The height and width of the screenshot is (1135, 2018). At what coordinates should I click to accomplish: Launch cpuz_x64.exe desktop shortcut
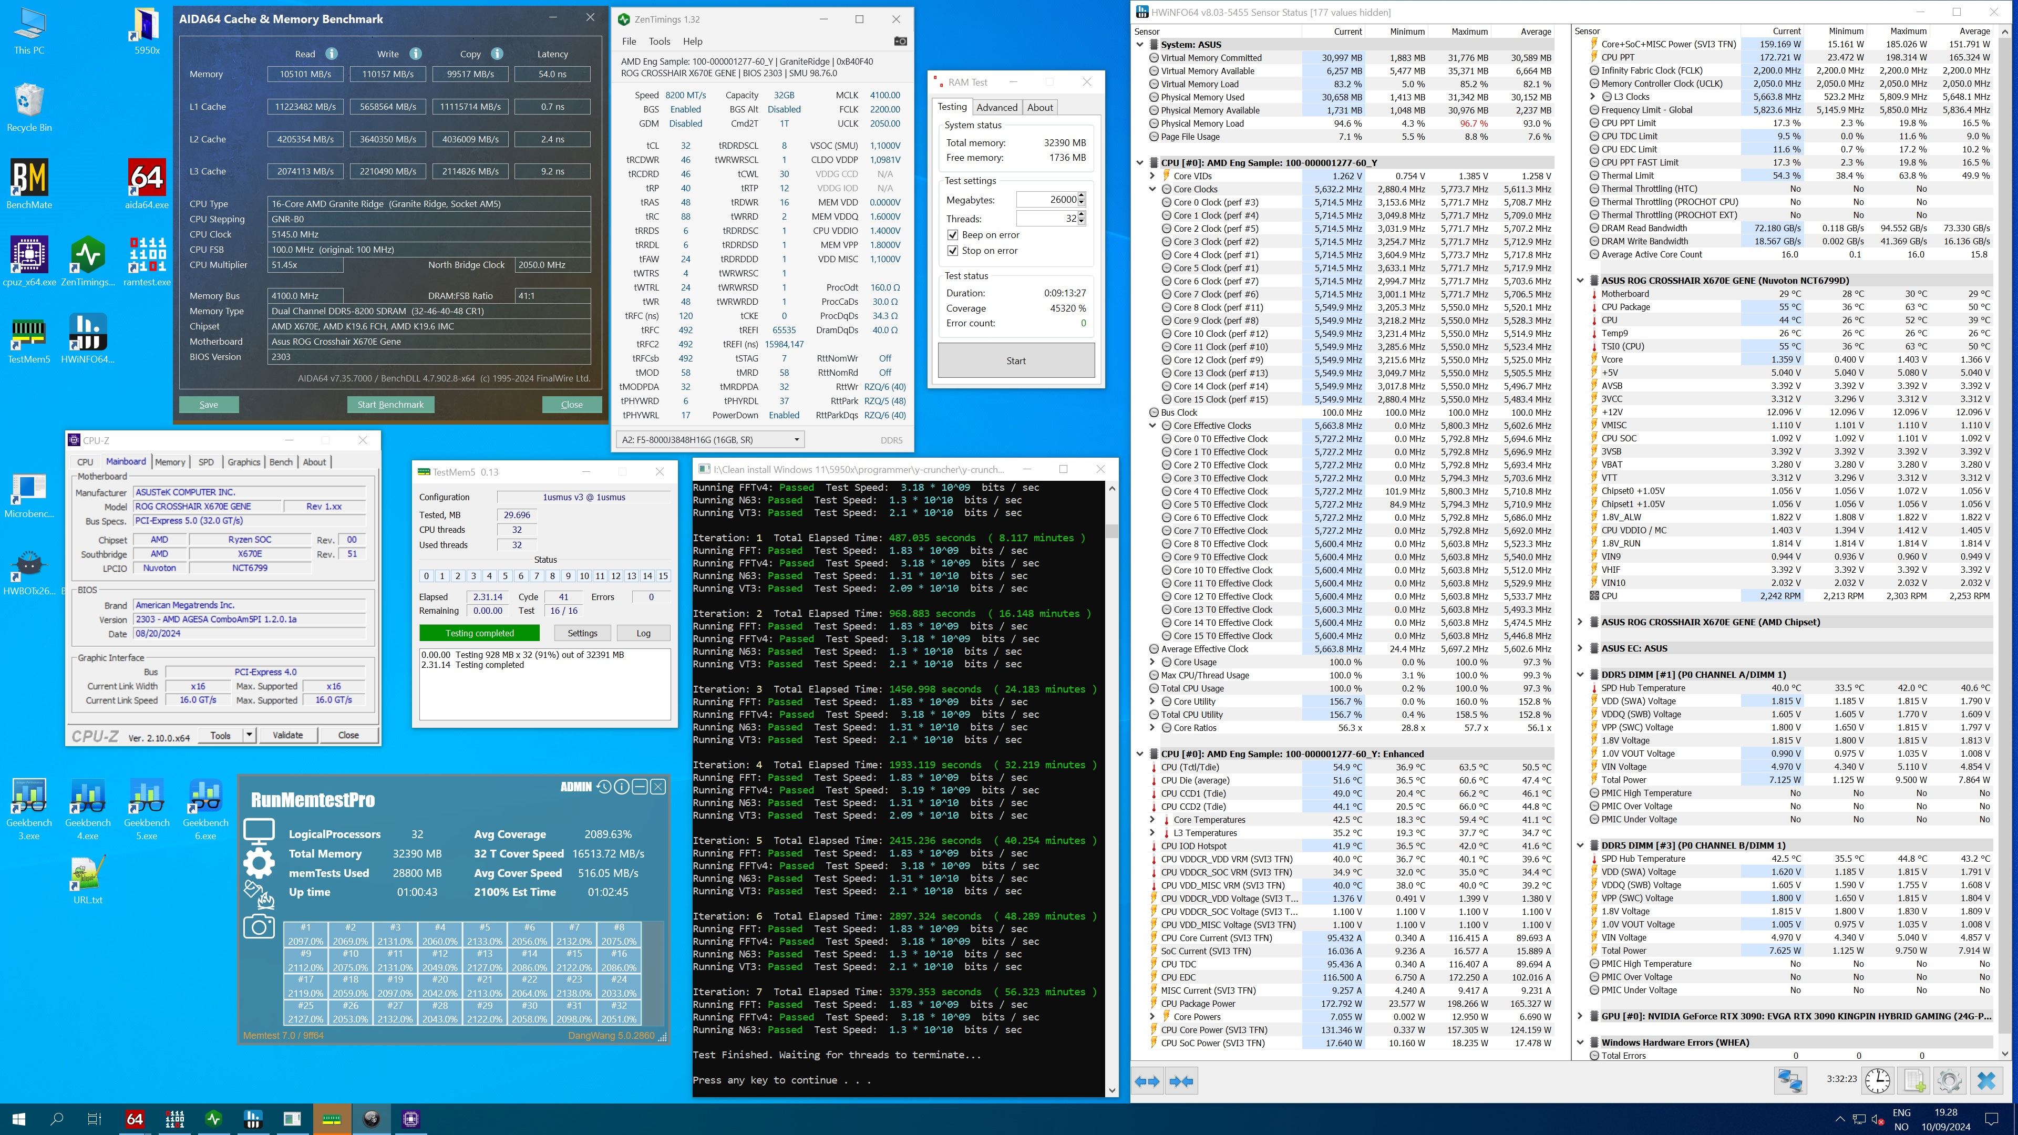[x=29, y=262]
